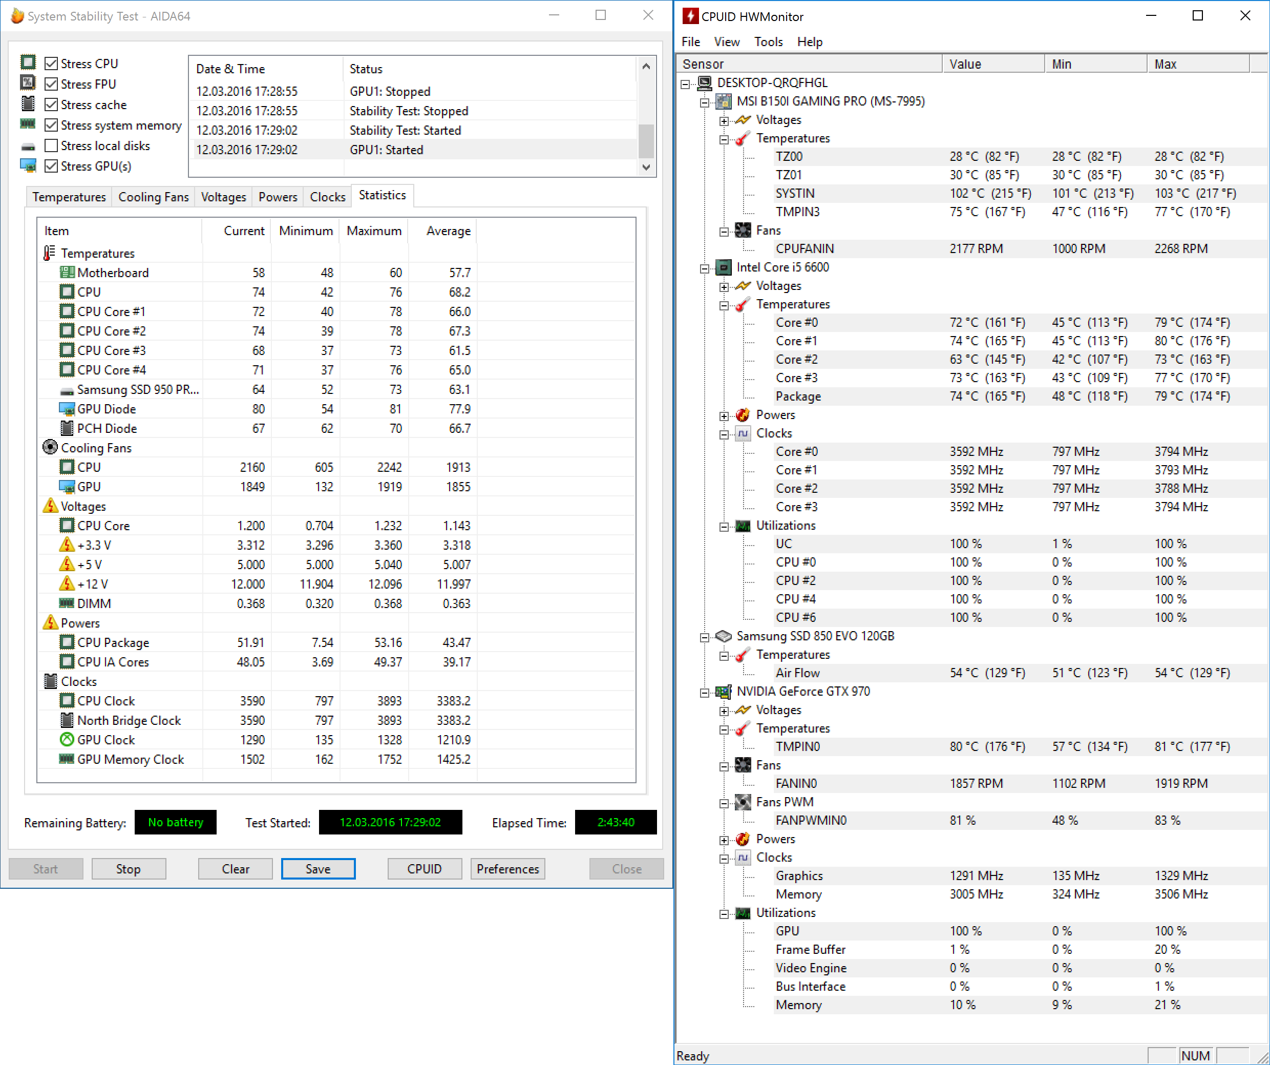Click the Utilizations icon under Intel Core i5
The width and height of the screenshot is (1270, 1065).
743,525
